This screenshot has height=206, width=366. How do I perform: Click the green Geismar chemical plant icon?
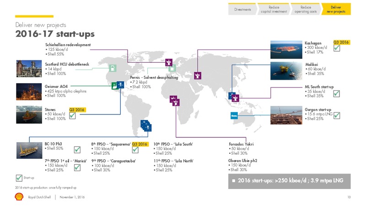114,86
